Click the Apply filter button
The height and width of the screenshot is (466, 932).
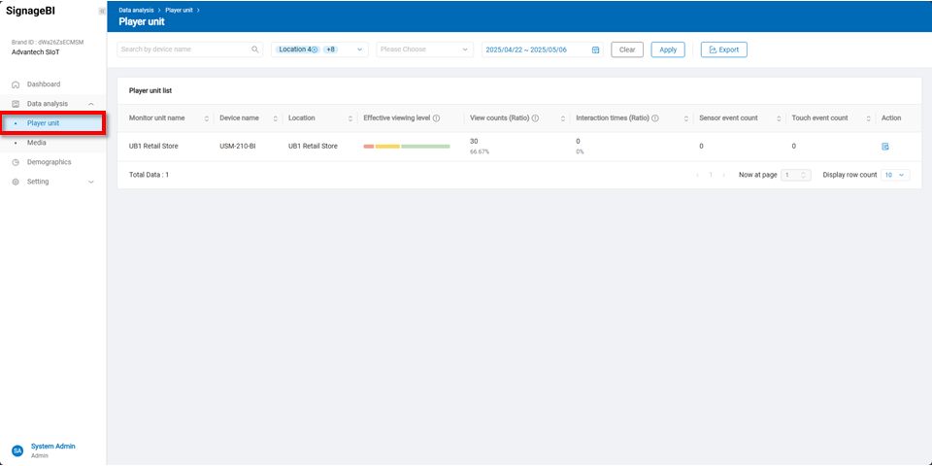click(668, 50)
